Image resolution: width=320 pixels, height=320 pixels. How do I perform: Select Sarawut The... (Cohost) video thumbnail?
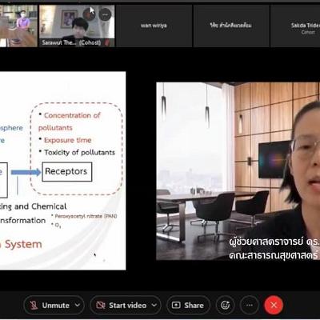pyautogui.click(x=77, y=26)
